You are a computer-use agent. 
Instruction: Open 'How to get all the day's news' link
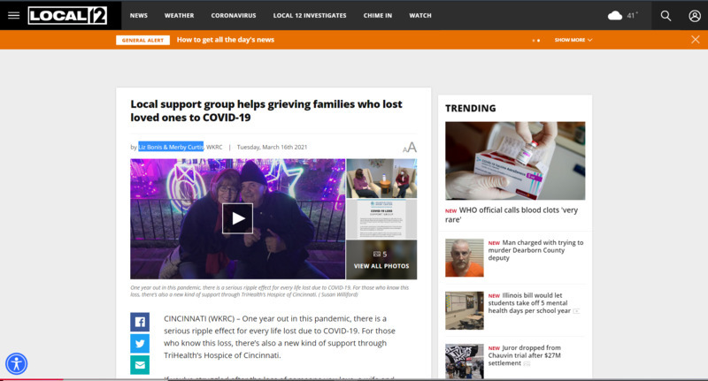pyautogui.click(x=226, y=40)
